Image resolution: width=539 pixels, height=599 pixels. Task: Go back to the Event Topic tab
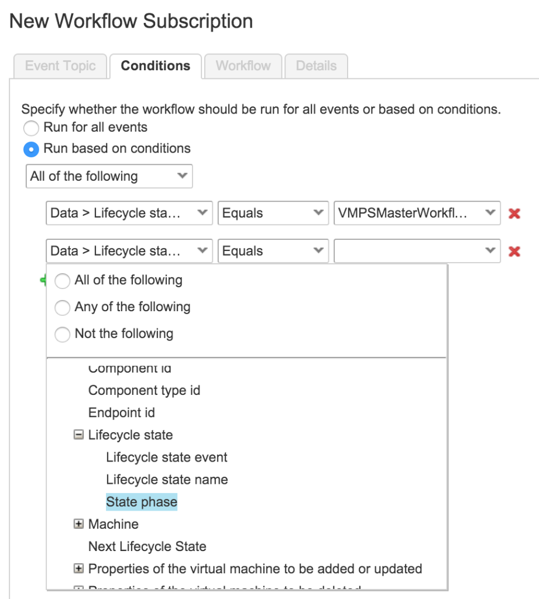coord(59,66)
